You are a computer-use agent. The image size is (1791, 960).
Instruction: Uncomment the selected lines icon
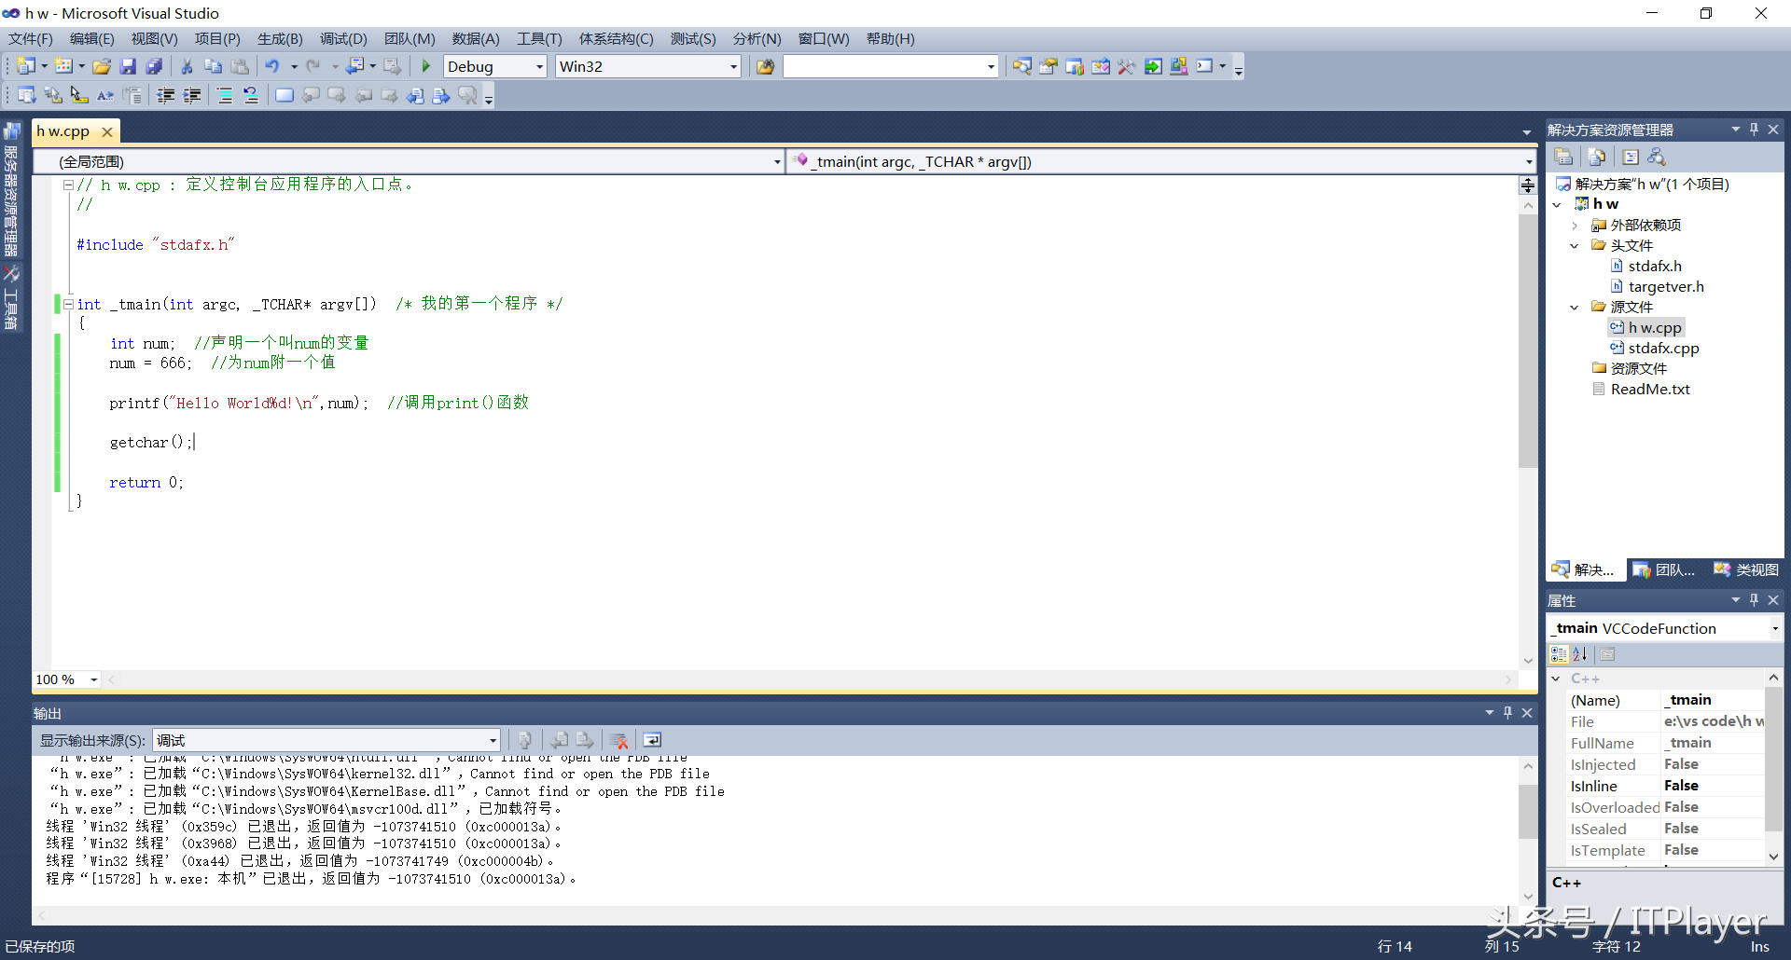(x=251, y=95)
